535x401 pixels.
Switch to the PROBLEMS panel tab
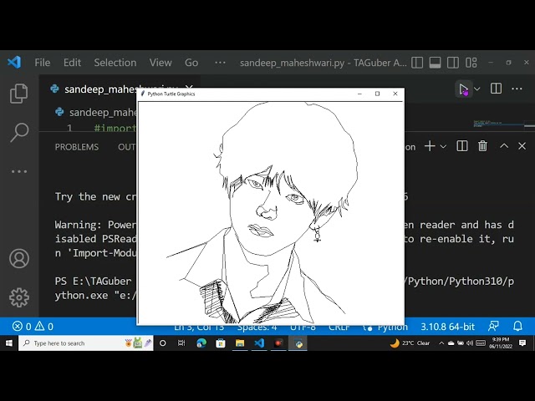[x=77, y=147]
